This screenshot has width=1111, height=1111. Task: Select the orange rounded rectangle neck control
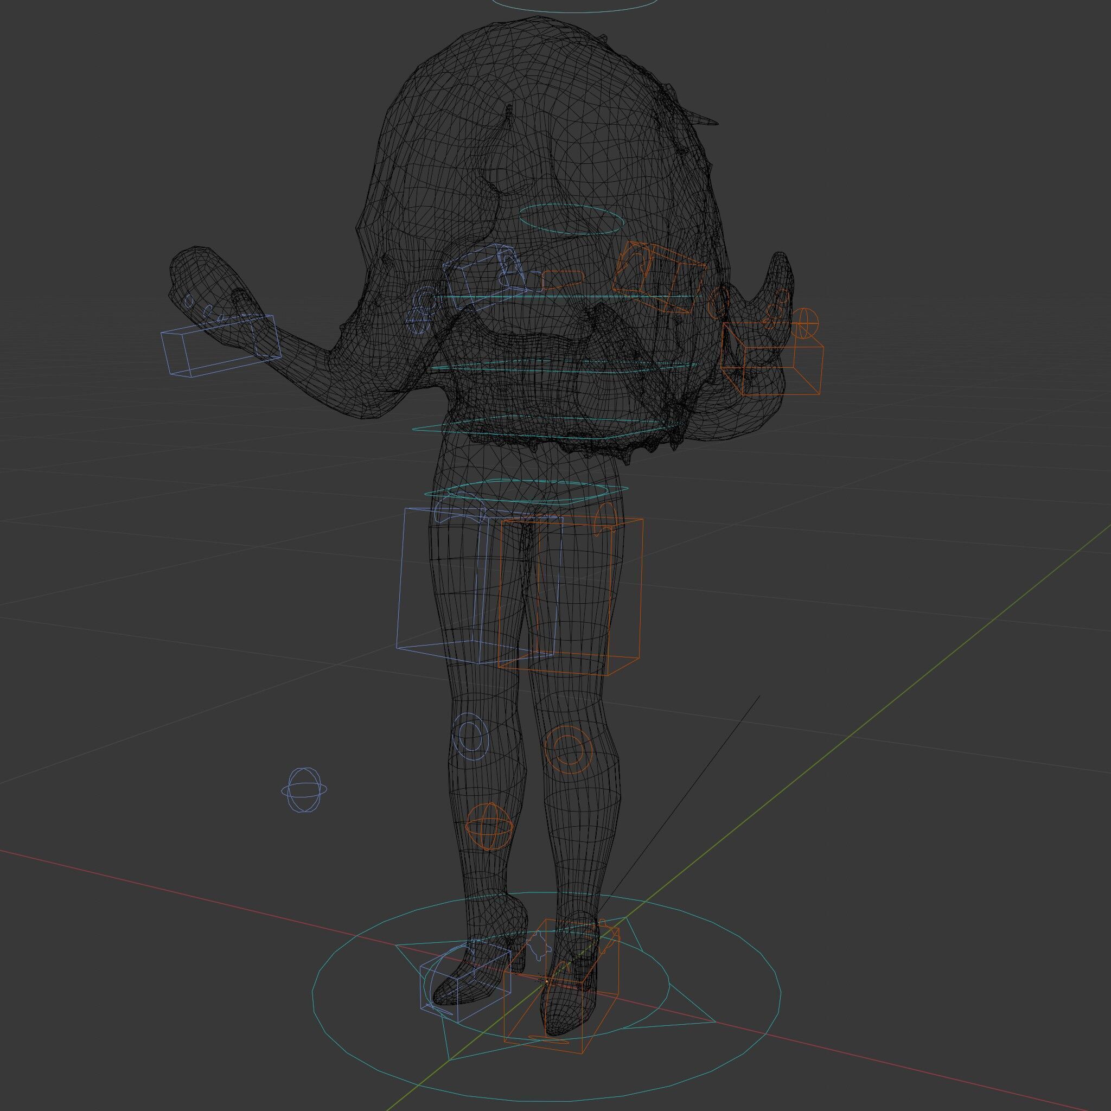(x=564, y=279)
